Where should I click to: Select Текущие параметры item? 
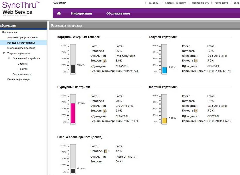click(19, 53)
